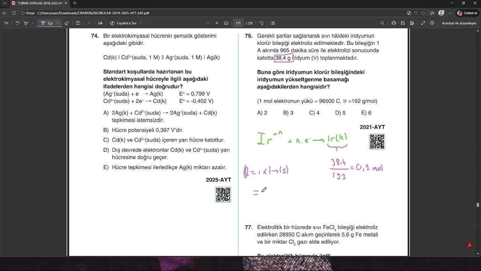The width and height of the screenshot is (481, 271).
Task: Select the eraser tool
Action: tap(67, 23)
